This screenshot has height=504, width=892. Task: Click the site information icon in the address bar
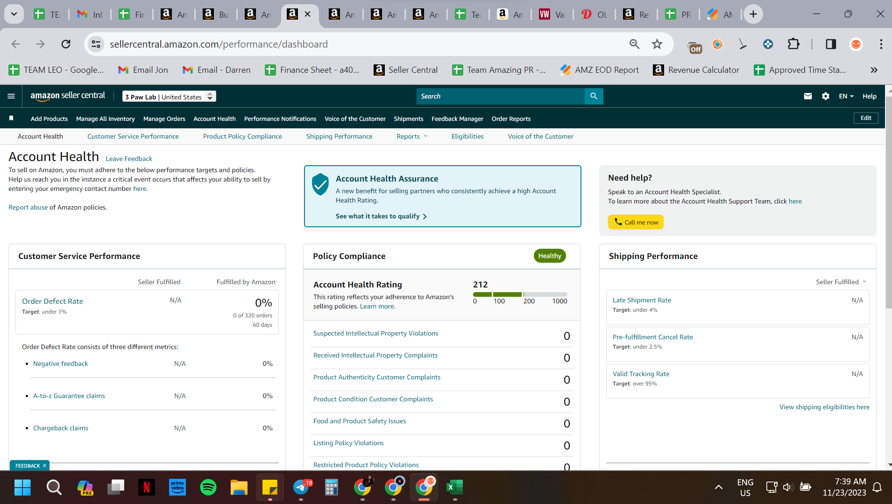point(96,44)
